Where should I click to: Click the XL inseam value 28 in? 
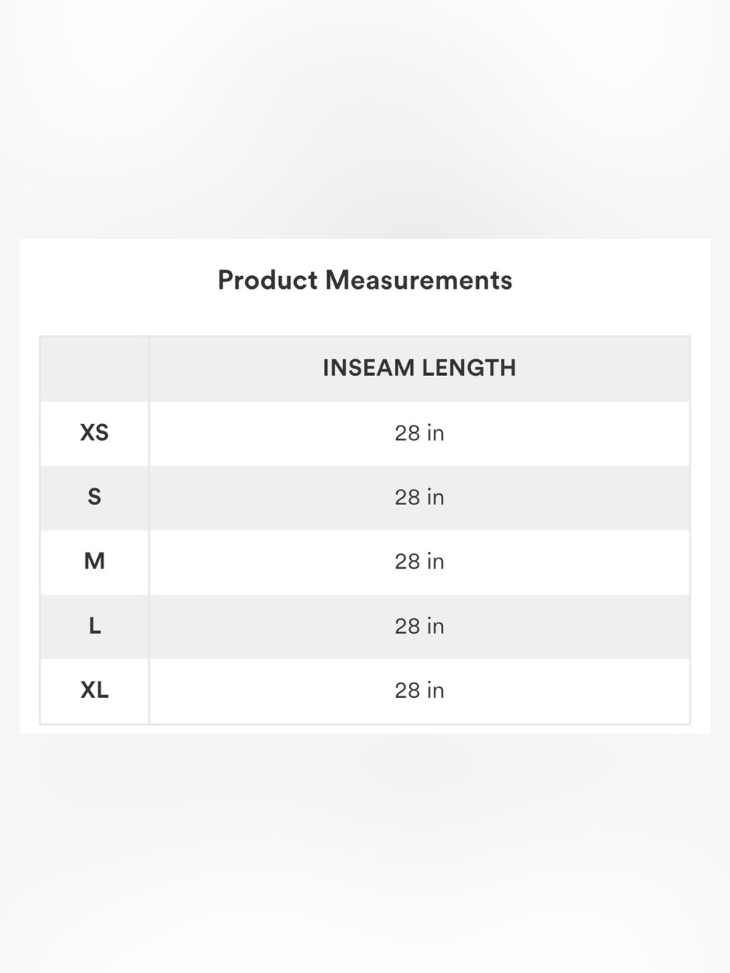[x=420, y=691]
